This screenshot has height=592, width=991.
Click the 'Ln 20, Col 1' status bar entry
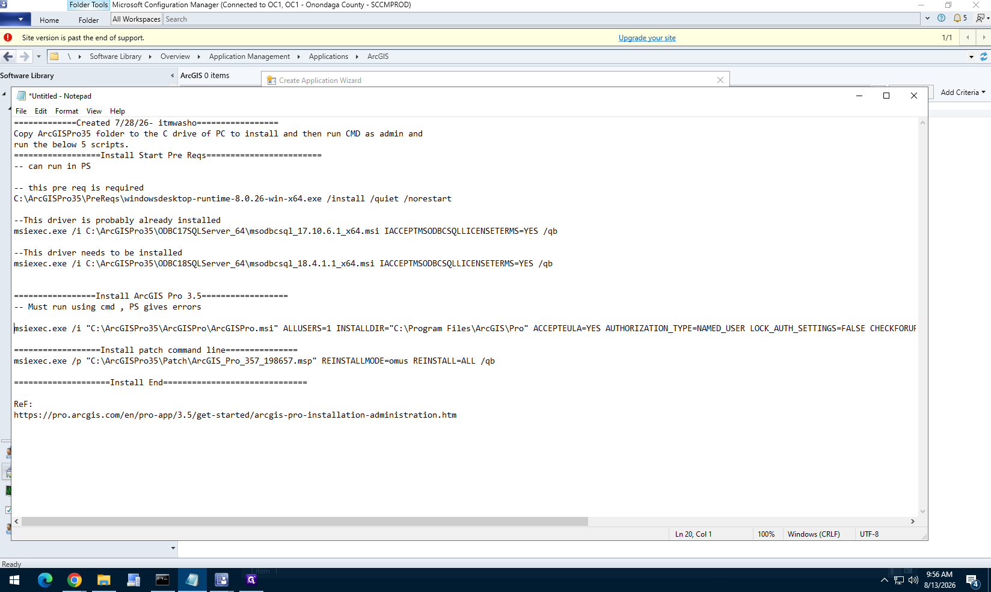(x=693, y=534)
